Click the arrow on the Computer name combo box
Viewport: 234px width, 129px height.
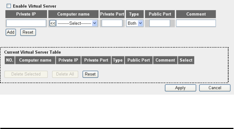click(95, 23)
